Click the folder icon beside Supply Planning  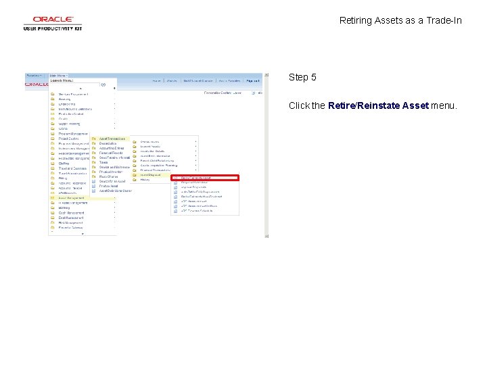(53, 124)
